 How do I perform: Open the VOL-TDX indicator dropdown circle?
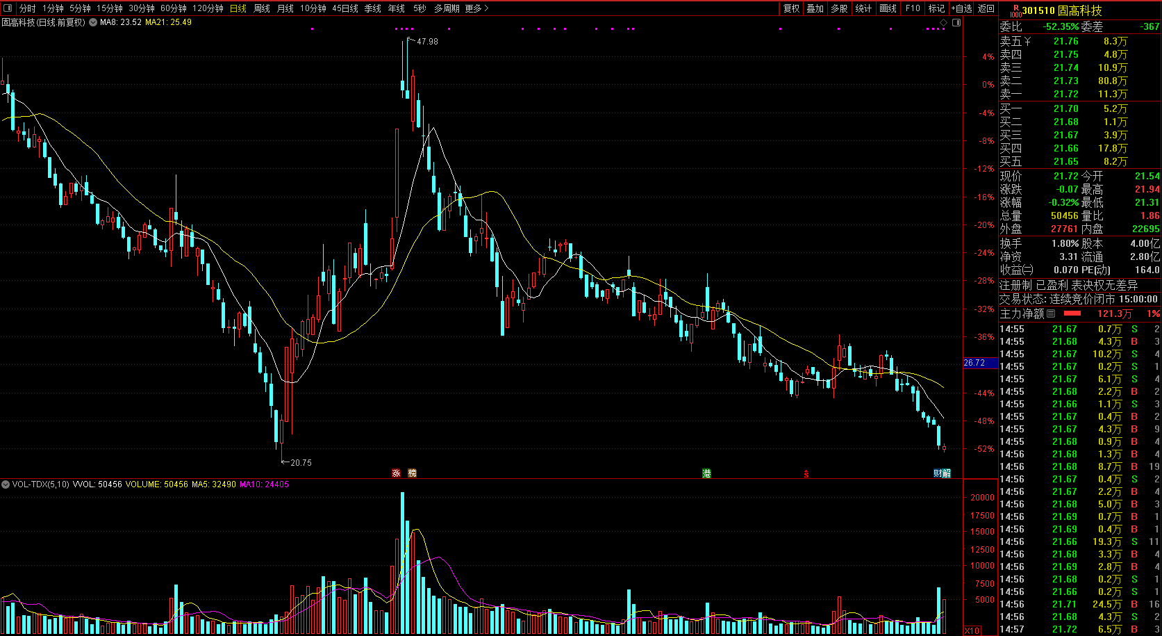pos(6,484)
